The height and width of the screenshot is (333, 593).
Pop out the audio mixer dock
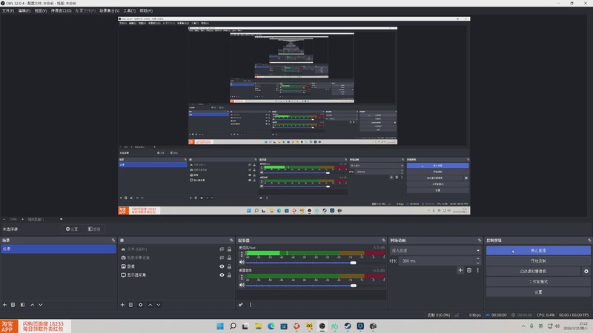pyautogui.click(x=383, y=240)
